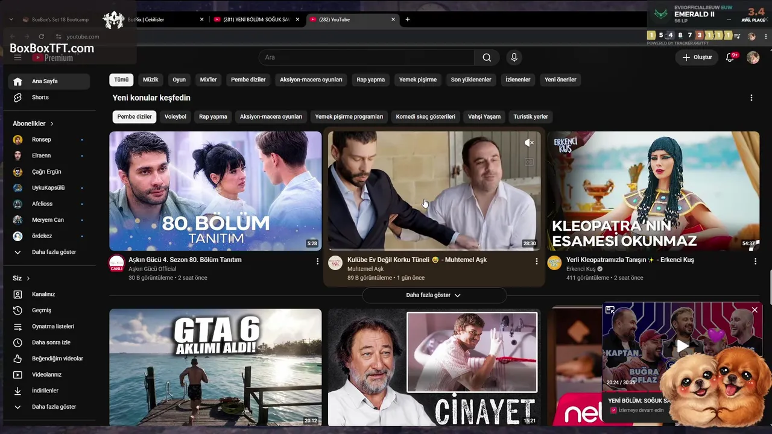This screenshot has height=434, width=772.
Task: Open Kanalınız in the sidebar
Action: click(x=49, y=294)
